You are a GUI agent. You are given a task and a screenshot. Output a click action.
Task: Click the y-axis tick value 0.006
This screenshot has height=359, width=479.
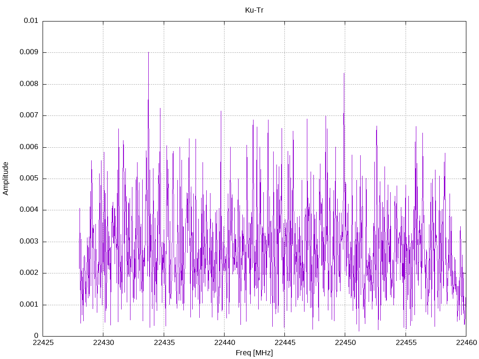pos(29,147)
